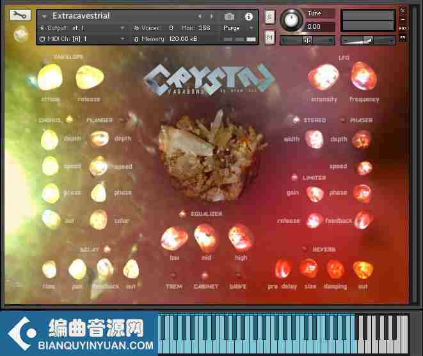Click the Equalizer high crystal knob
423x356 pixels.
[x=241, y=237]
